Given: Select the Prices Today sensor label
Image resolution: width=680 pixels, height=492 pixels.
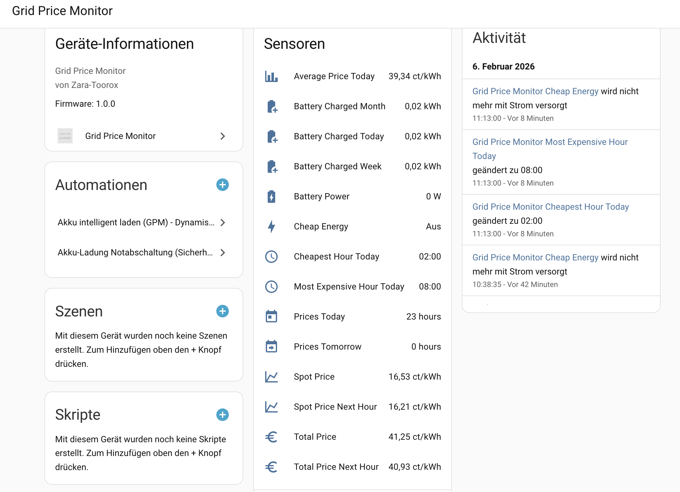Looking at the screenshot, I should coord(319,317).
